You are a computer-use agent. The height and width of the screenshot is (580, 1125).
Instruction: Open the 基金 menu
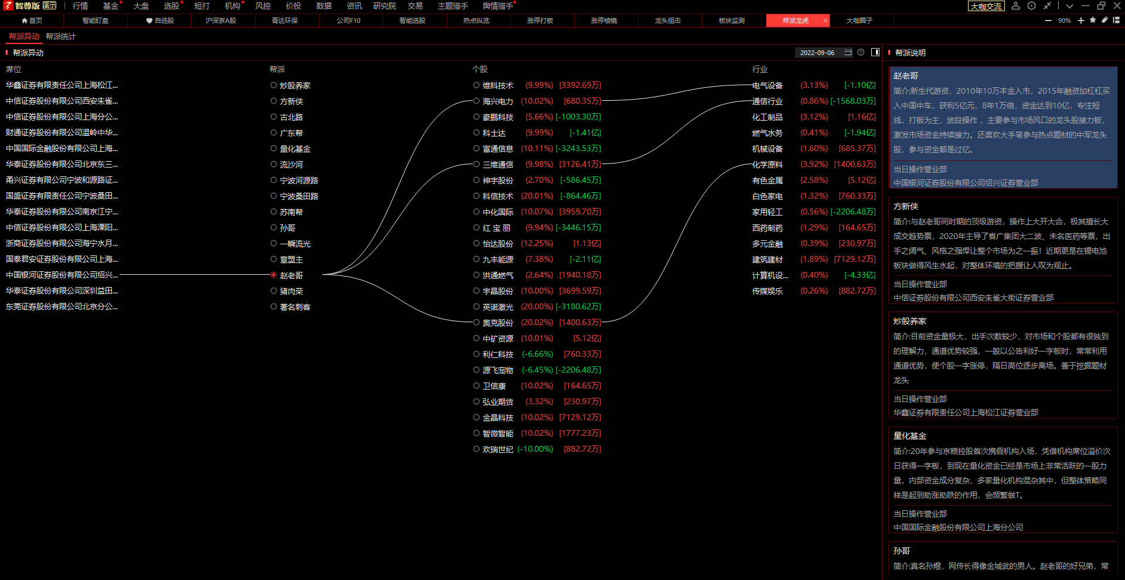(111, 6)
